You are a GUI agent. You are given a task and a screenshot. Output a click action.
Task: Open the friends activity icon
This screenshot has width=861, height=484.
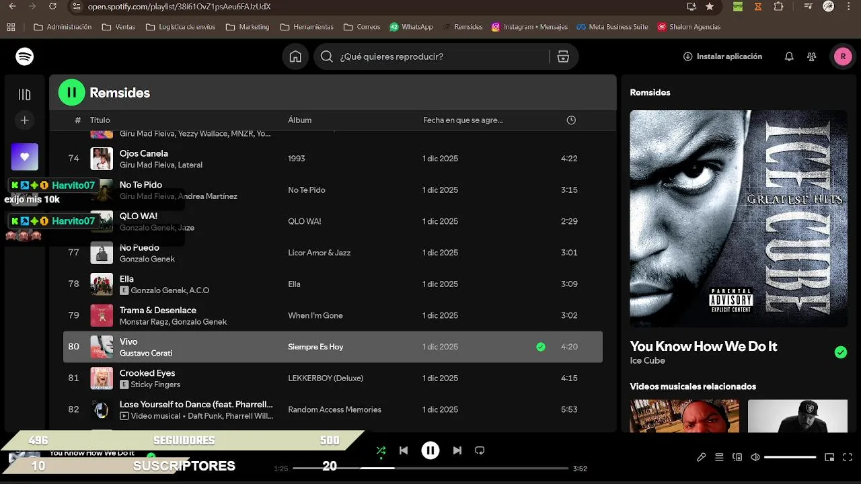tap(812, 56)
